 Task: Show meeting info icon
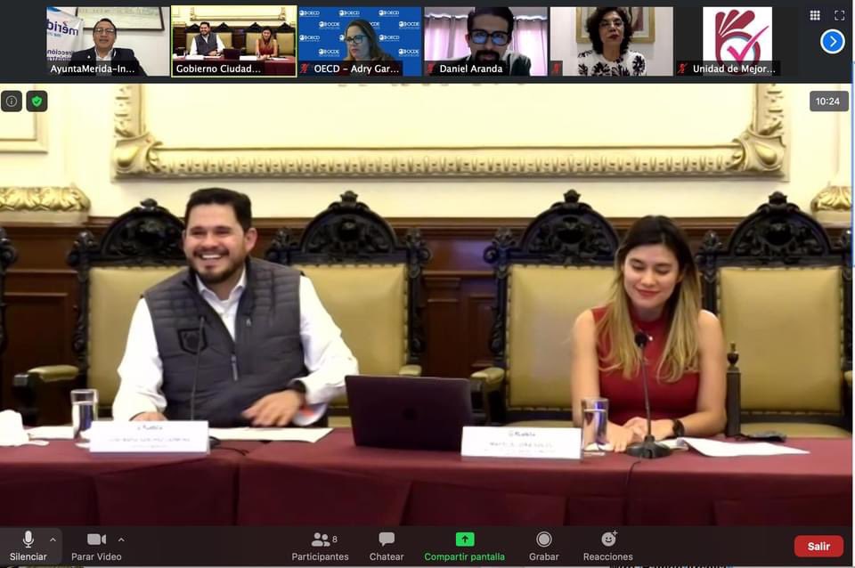[12, 101]
